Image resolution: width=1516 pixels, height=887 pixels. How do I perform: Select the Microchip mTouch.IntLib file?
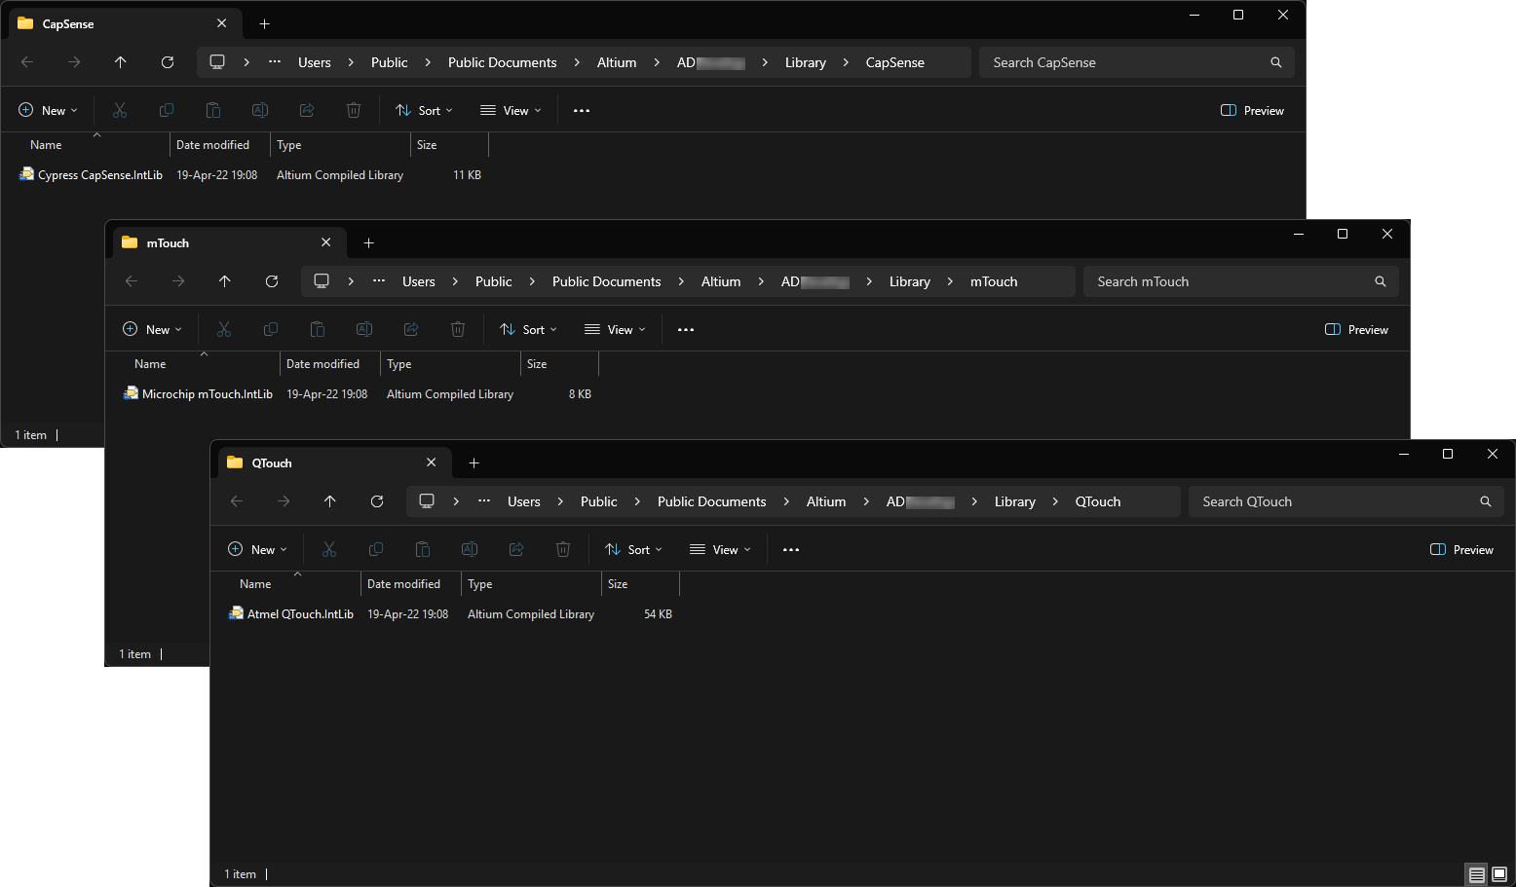(x=199, y=394)
